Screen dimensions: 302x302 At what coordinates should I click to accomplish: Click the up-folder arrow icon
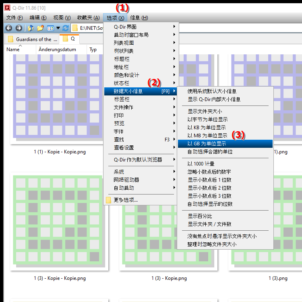click(x=31, y=28)
